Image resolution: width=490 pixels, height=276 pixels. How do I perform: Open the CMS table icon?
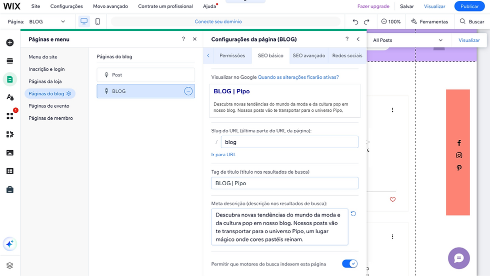click(x=10, y=171)
